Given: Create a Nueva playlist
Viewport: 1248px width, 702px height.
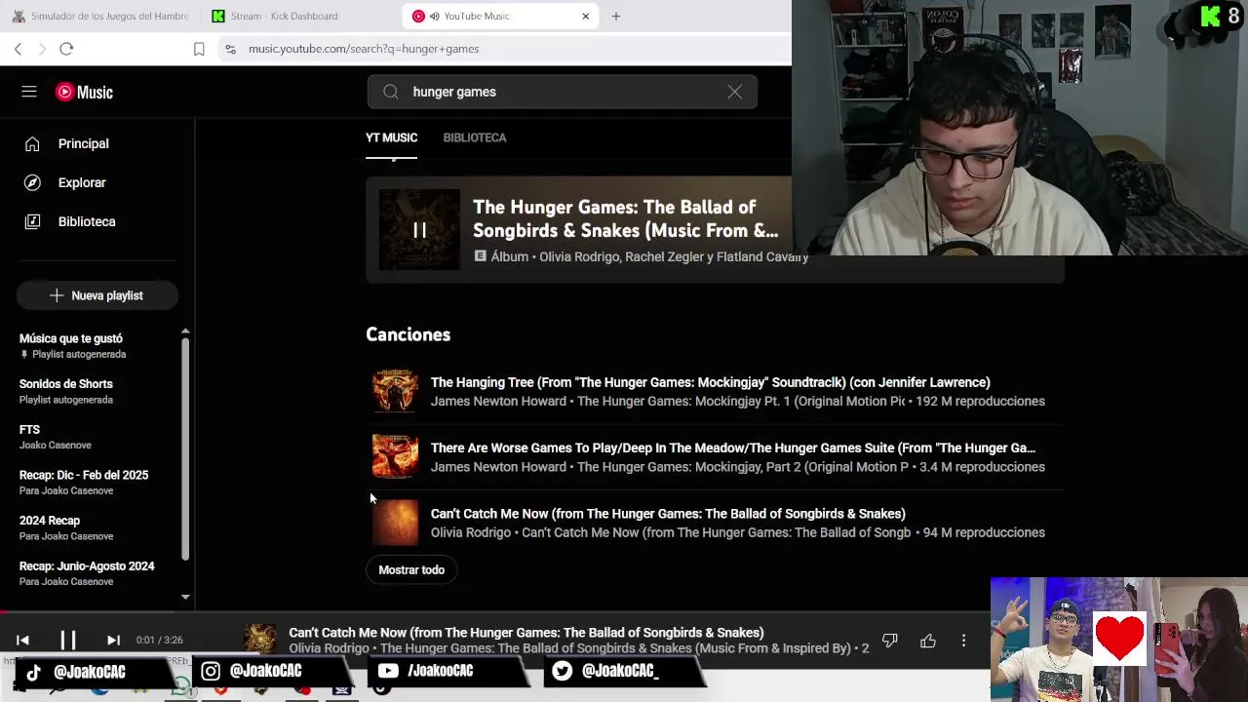Looking at the screenshot, I should pos(97,295).
